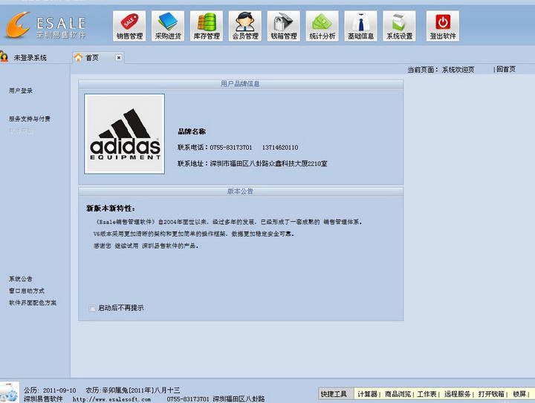Click the 农历 lunar date text
The height and width of the screenshot is (403, 535).
(x=133, y=390)
